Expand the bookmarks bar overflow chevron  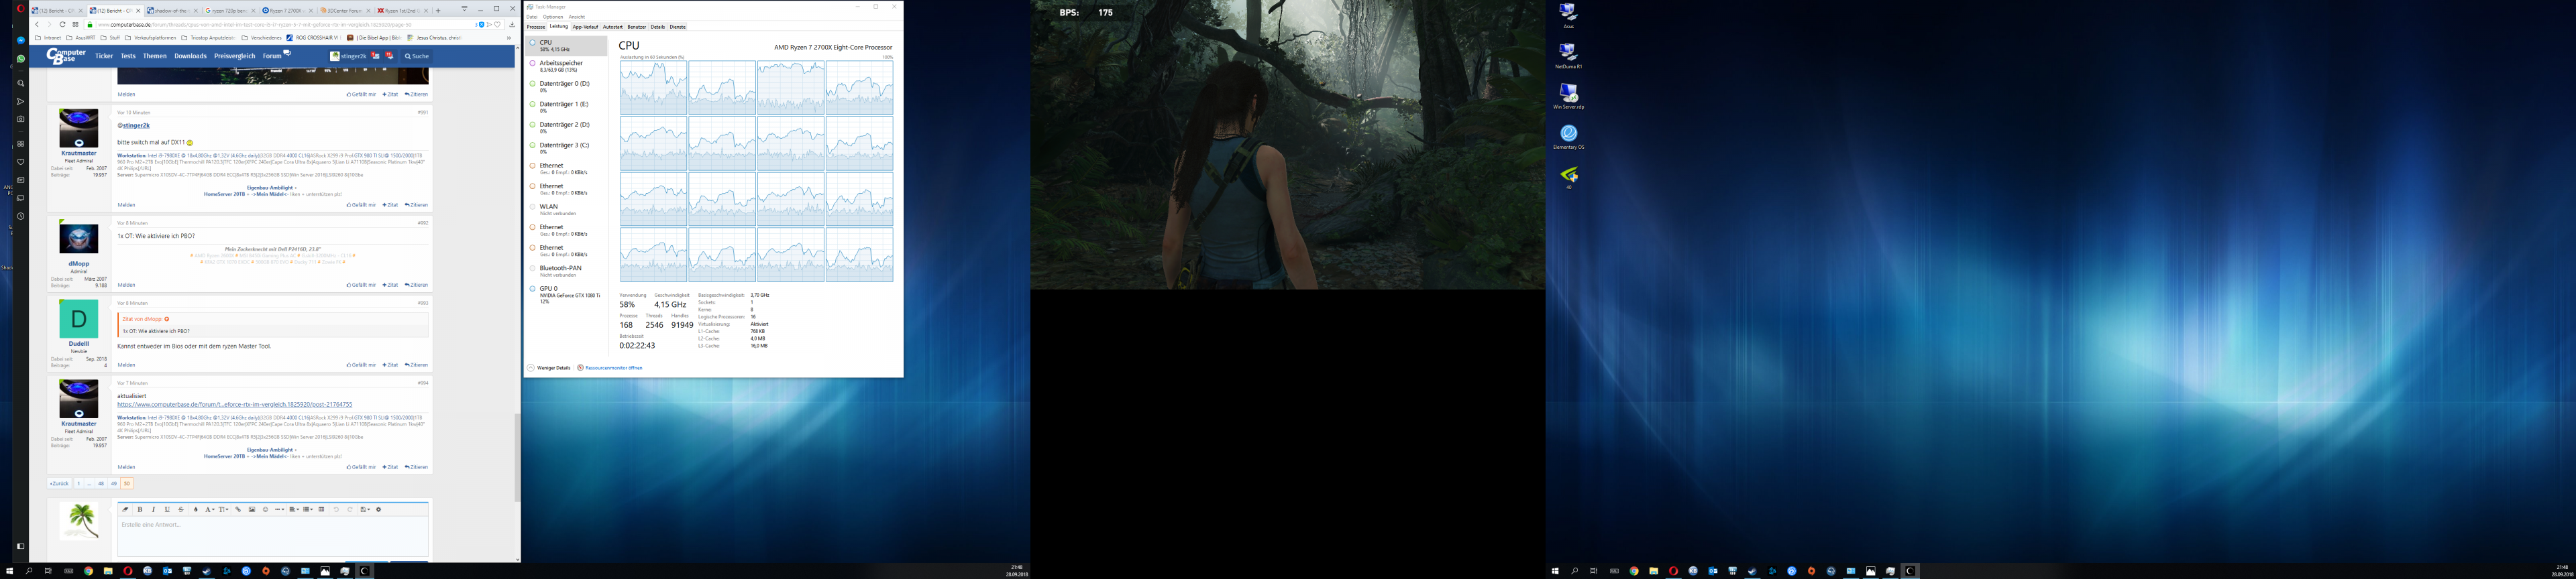(x=509, y=38)
